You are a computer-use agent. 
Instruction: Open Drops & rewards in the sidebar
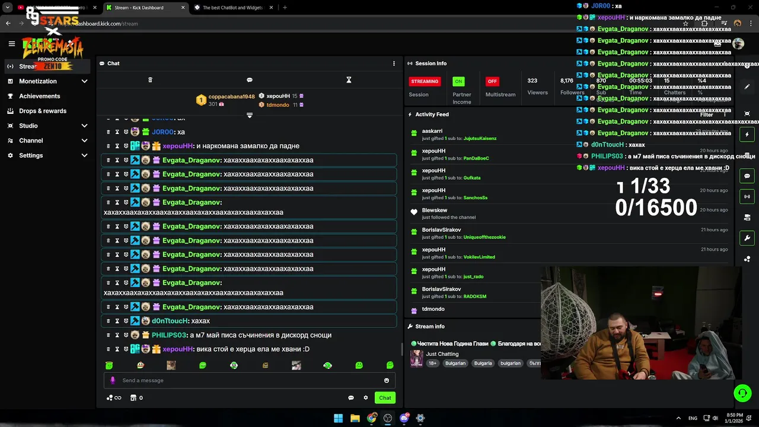click(43, 111)
